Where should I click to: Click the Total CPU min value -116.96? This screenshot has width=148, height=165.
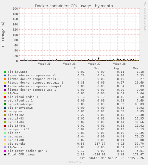(x=99, y=155)
